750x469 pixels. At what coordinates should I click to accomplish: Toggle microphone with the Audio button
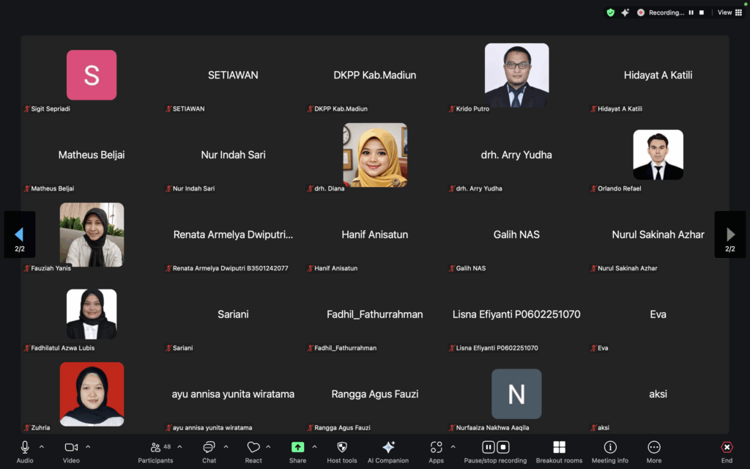(x=25, y=448)
